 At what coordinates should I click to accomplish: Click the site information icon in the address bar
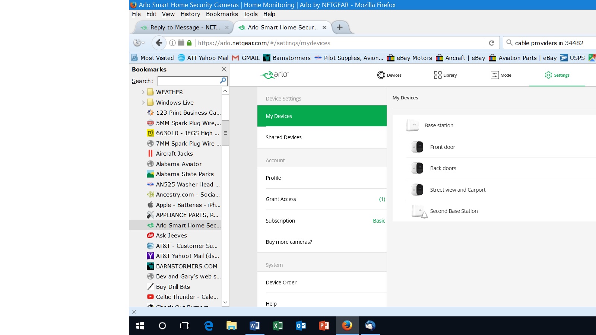pyautogui.click(x=172, y=43)
